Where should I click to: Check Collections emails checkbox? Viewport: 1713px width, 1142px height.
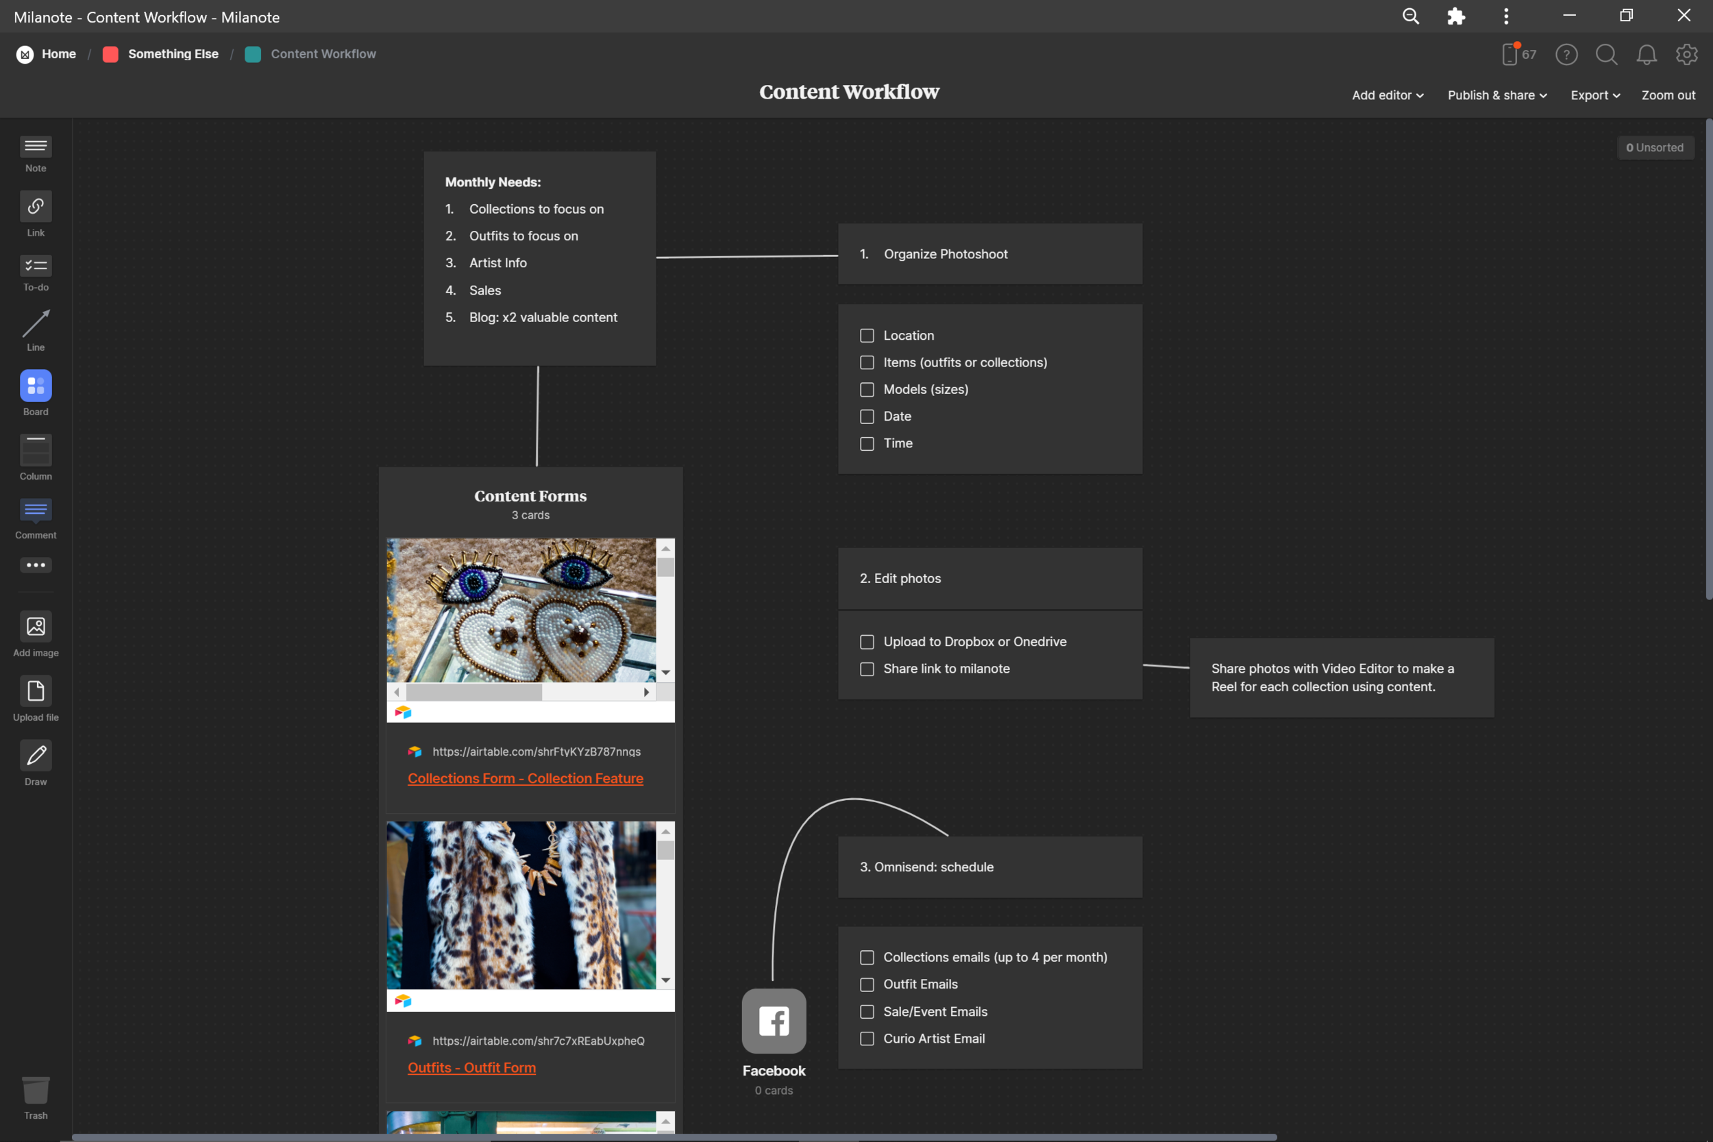tap(867, 957)
